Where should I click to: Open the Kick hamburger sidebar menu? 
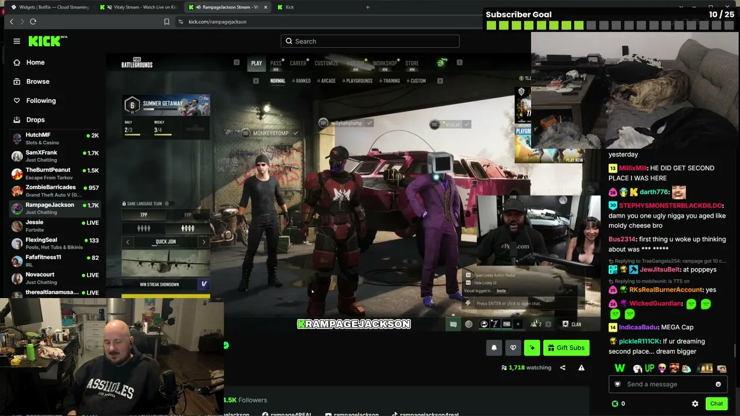point(17,41)
